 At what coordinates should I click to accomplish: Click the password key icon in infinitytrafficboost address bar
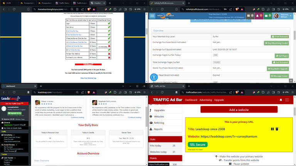click(225, 9)
